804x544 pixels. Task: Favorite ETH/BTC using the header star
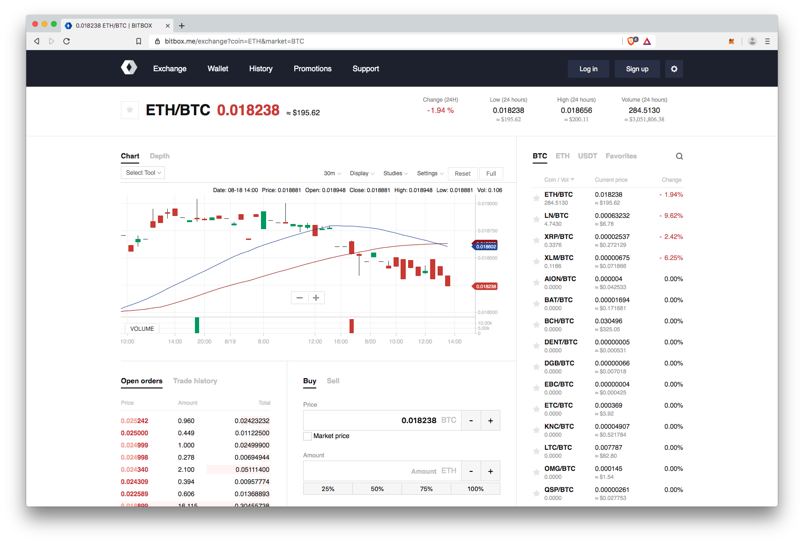click(x=130, y=110)
